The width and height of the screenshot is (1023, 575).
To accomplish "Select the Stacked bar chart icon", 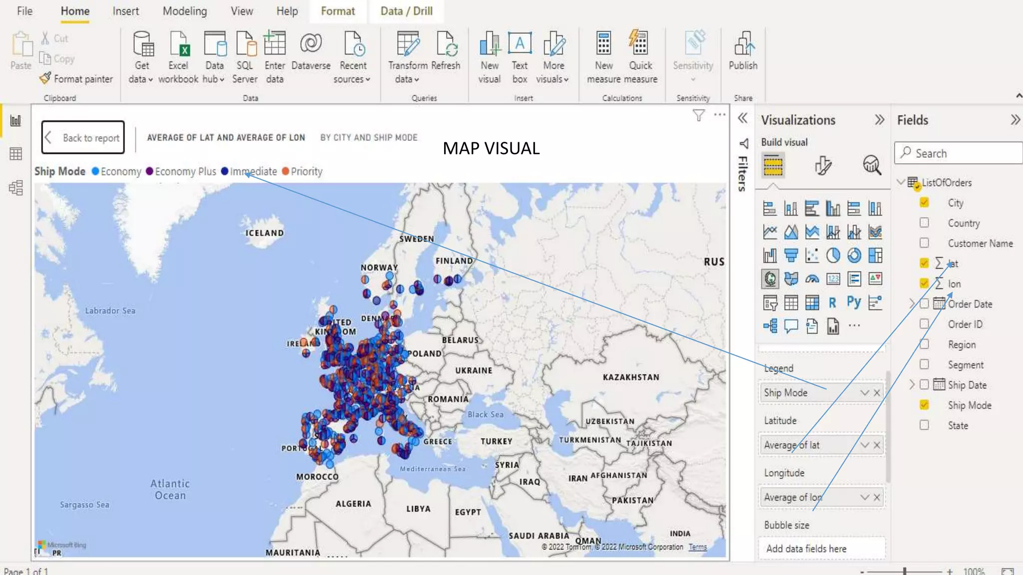I will click(770, 208).
